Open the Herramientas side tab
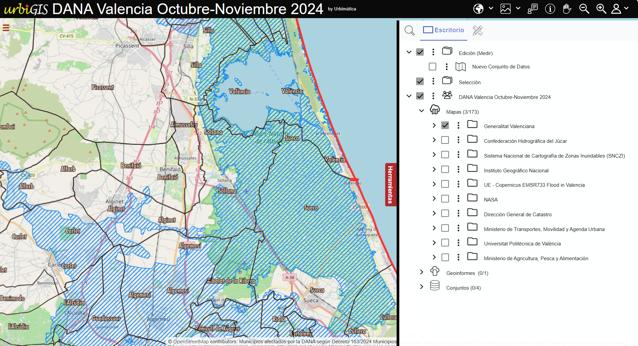This screenshot has width=638, height=346. coord(391,185)
